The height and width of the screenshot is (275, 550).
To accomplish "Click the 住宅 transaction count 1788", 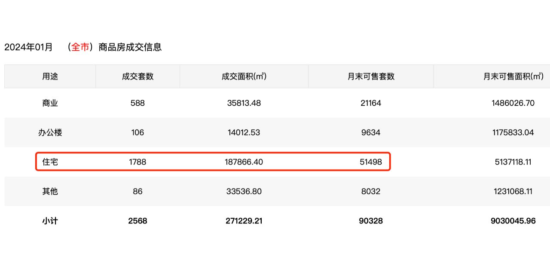I will [x=137, y=162].
